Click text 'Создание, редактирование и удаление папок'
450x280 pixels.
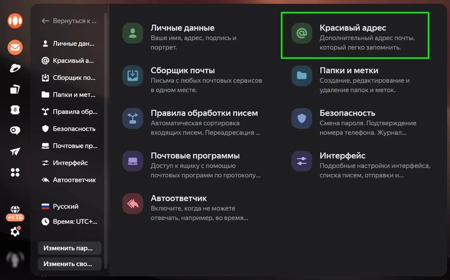pos(364,85)
